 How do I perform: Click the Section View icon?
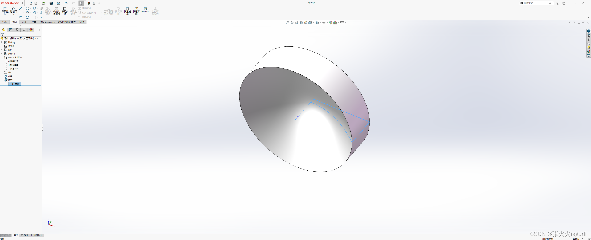coord(301,23)
